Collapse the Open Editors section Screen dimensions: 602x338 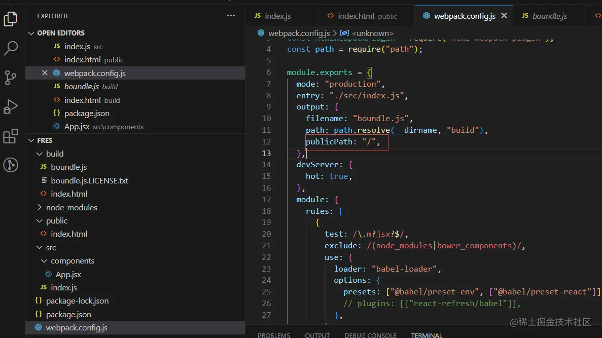pos(31,33)
